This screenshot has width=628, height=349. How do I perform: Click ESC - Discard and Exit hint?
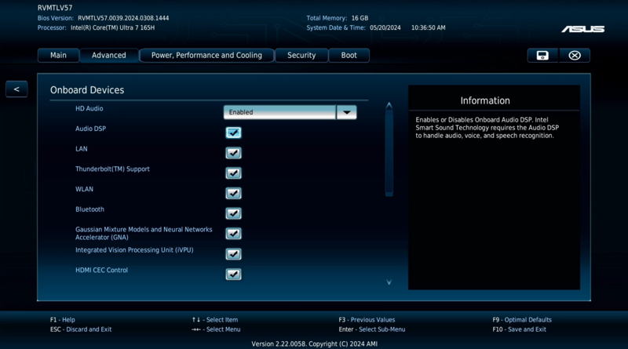pyautogui.click(x=81, y=329)
